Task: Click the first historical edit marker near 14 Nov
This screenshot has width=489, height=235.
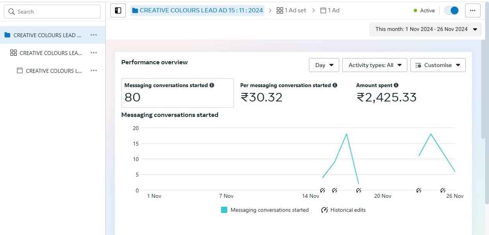Action: [x=323, y=190]
